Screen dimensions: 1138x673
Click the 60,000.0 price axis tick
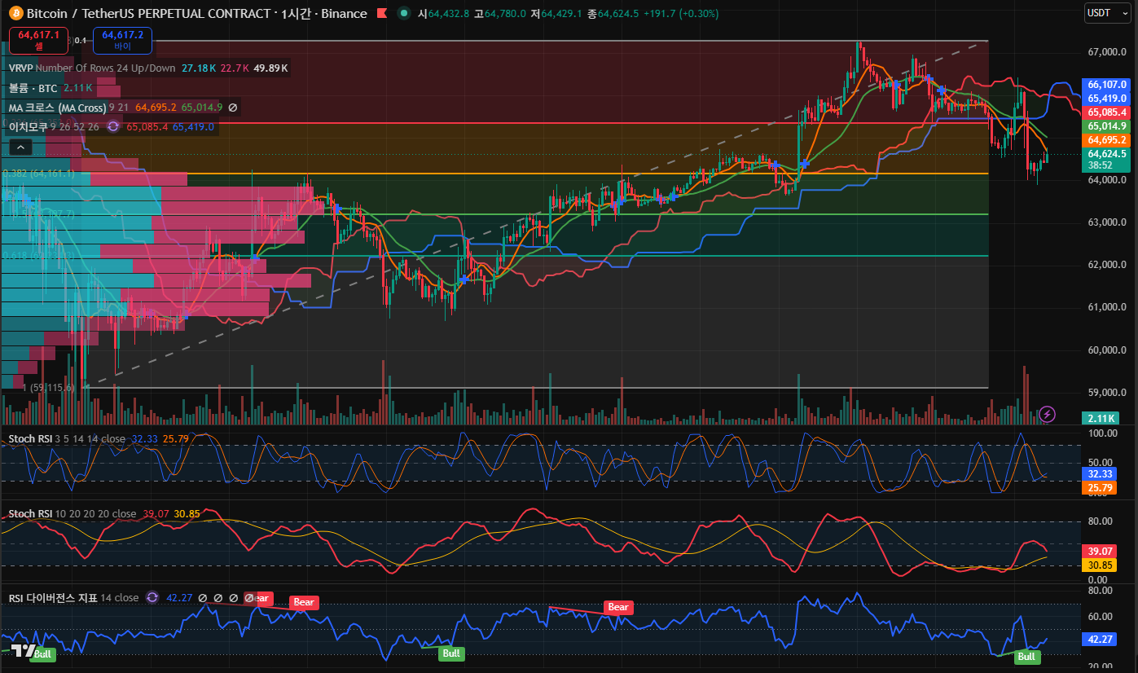pos(1107,350)
